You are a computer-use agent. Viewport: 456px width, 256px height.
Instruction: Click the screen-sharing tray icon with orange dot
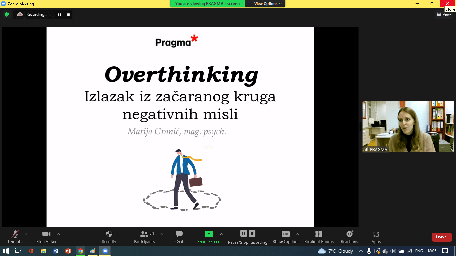pyautogui.click(x=377, y=251)
